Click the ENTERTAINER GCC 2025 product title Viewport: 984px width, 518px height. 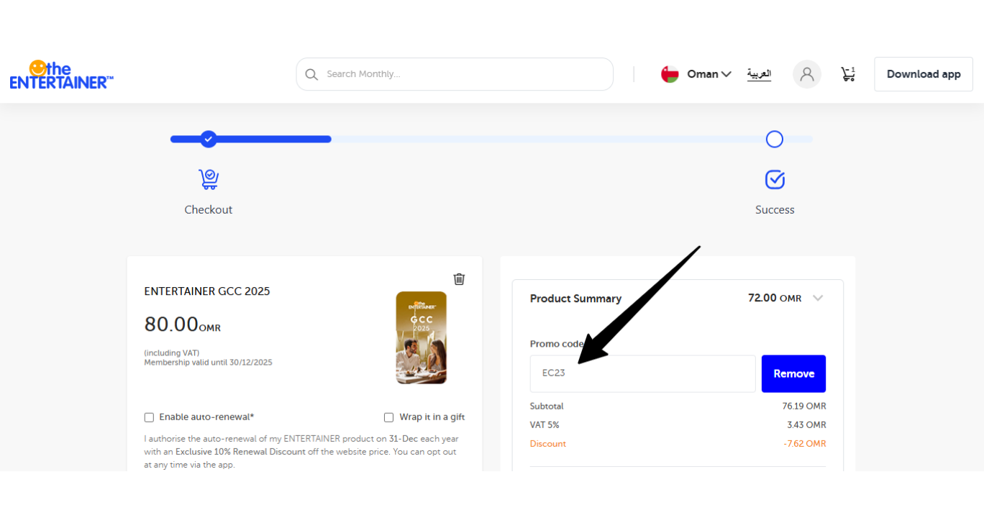pyautogui.click(x=207, y=291)
